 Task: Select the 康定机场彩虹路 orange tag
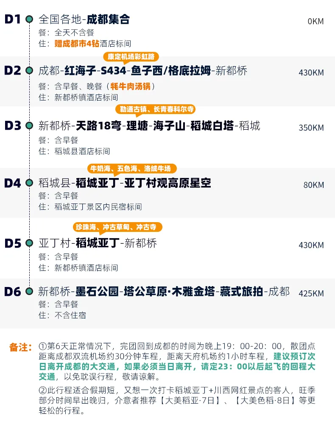click(131, 56)
